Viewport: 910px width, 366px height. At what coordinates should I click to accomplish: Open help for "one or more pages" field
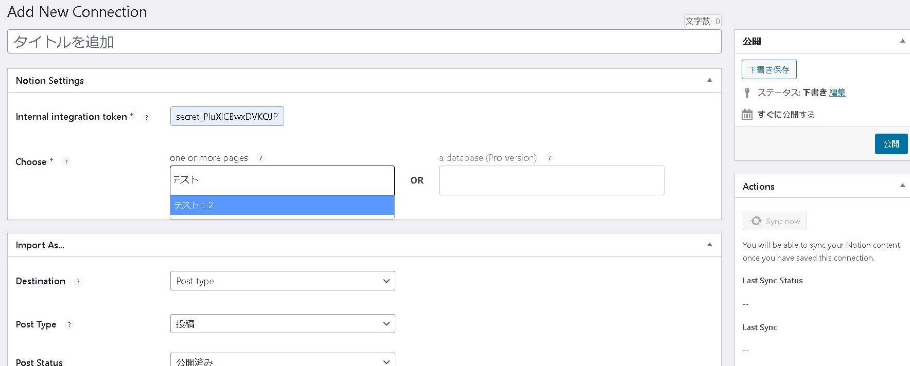pyautogui.click(x=261, y=158)
